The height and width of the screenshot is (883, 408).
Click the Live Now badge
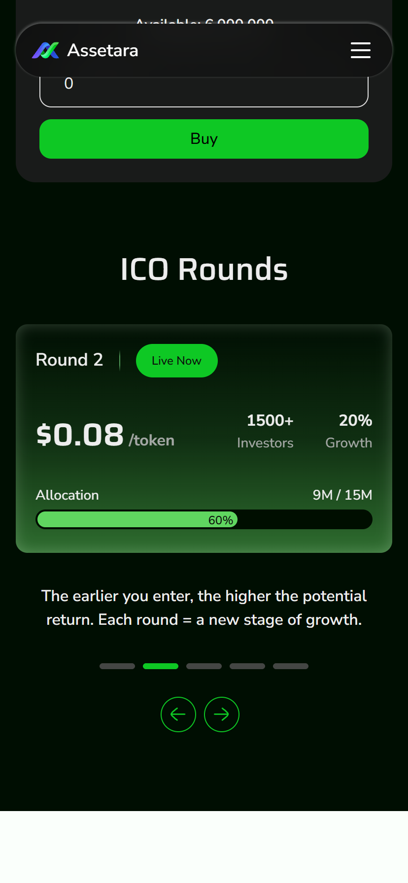click(176, 361)
